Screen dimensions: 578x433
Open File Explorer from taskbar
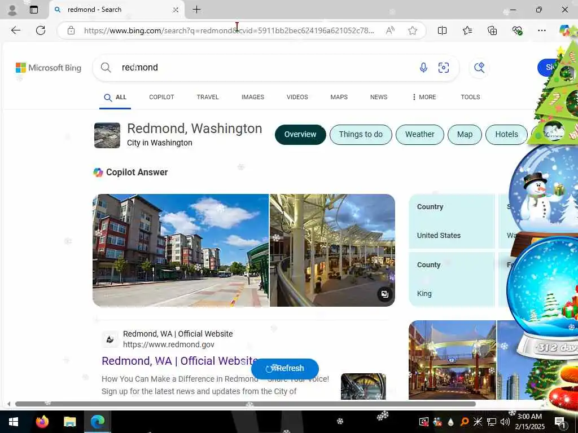click(69, 422)
